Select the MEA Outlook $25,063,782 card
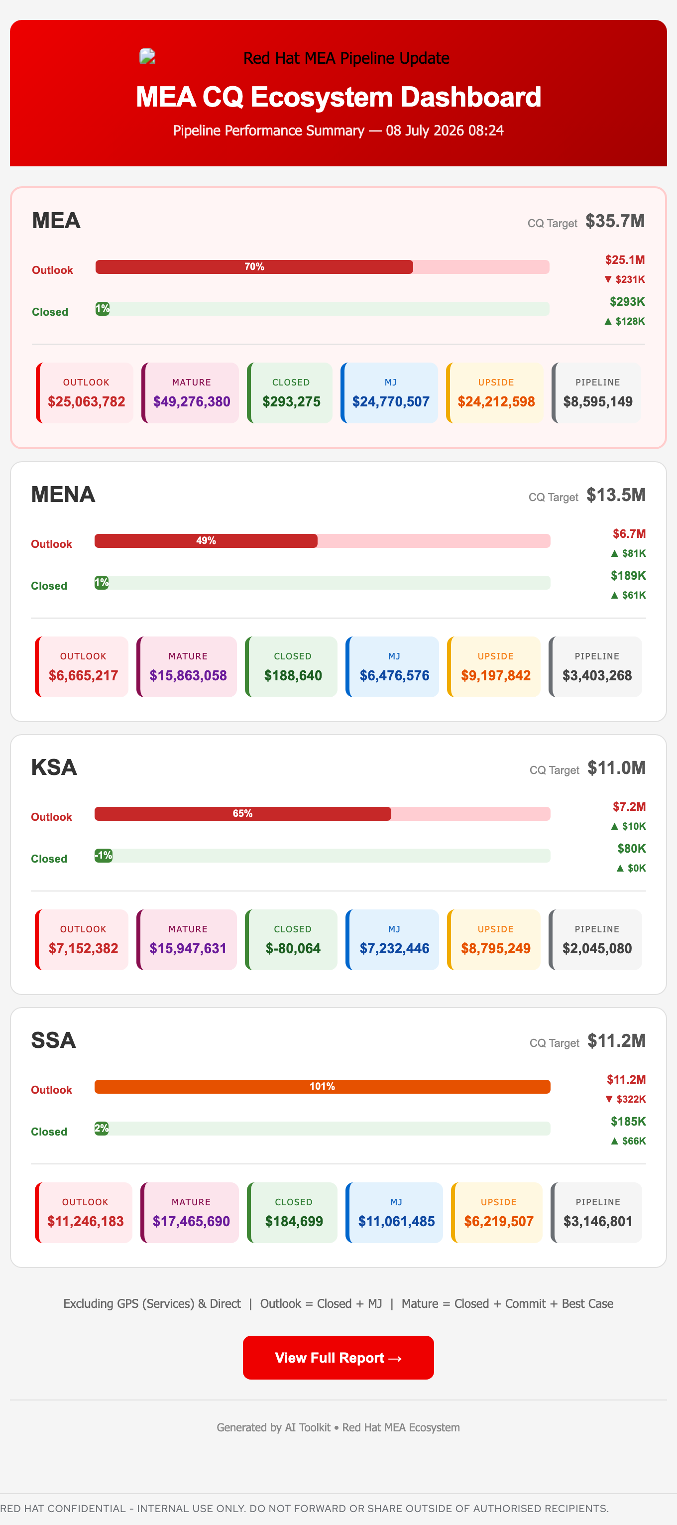Image resolution: width=677 pixels, height=1525 pixels. click(85, 393)
